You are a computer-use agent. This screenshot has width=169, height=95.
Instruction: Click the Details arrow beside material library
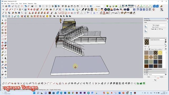point(166,49)
